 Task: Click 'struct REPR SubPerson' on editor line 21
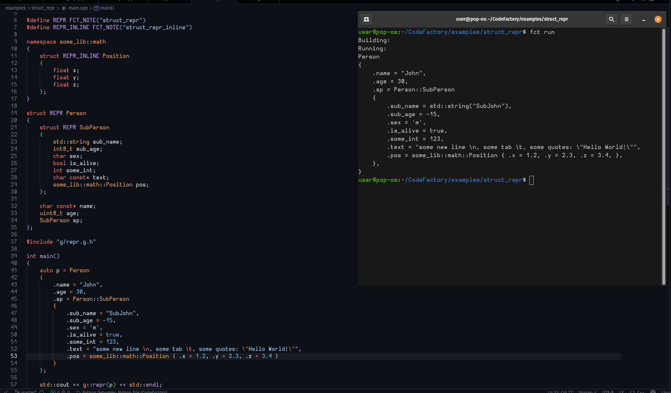click(x=74, y=127)
